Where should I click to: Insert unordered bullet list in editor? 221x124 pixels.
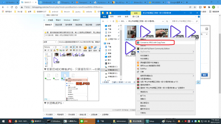coord(80,50)
